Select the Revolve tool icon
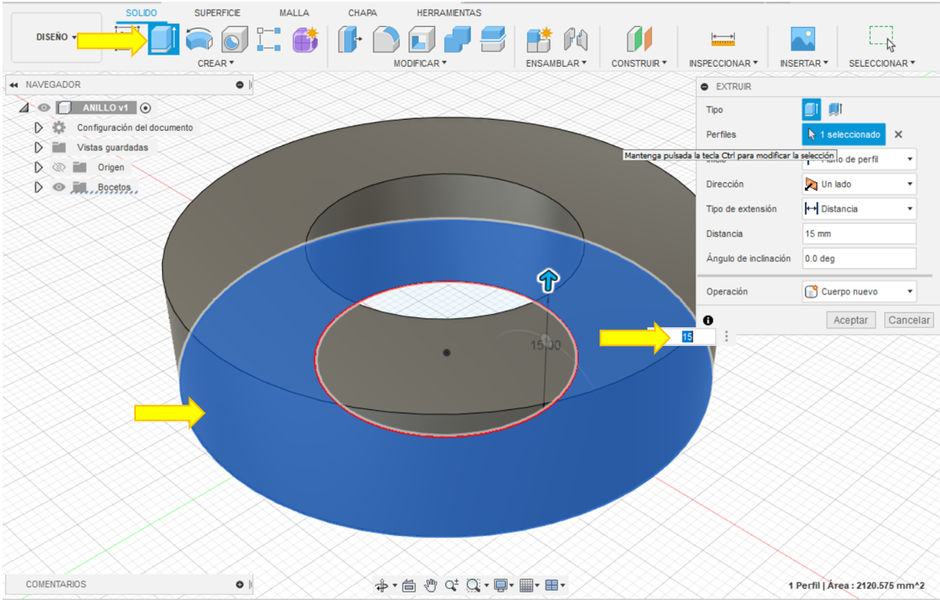Viewport: 940px width, 600px height. 199,40
